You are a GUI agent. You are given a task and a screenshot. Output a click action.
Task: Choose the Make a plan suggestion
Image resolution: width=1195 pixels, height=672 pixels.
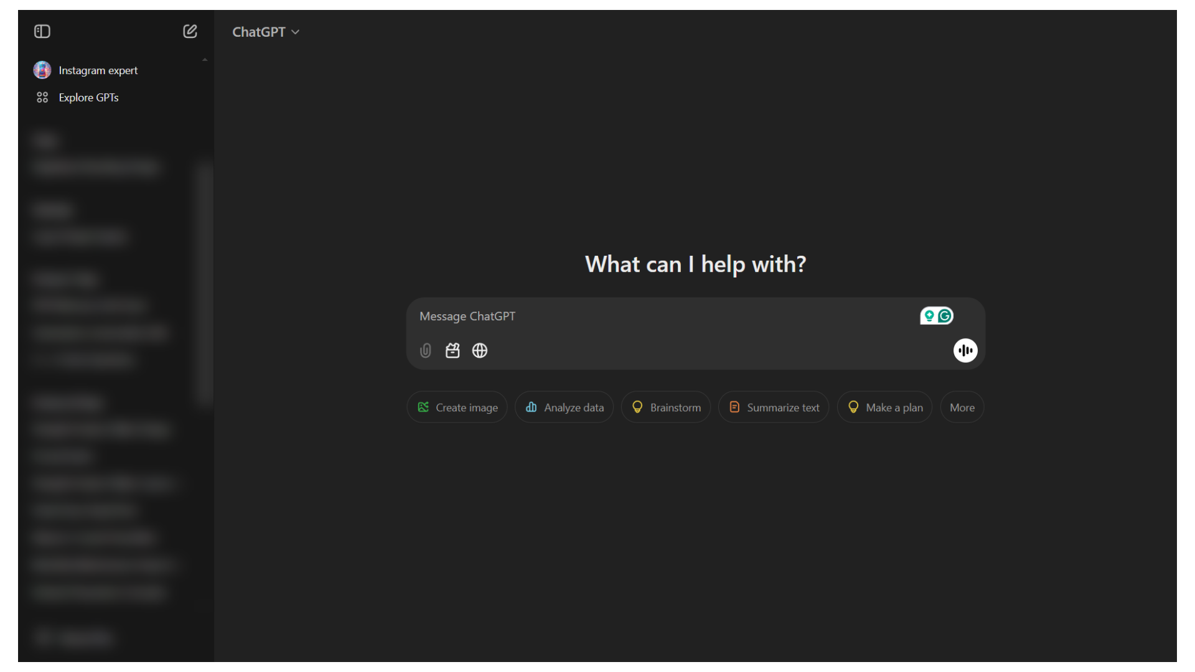click(x=885, y=408)
